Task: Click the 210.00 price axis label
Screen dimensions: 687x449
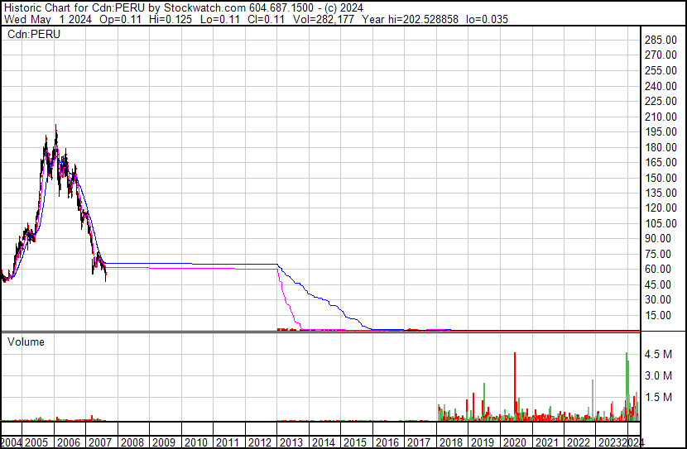Action: click(x=661, y=117)
